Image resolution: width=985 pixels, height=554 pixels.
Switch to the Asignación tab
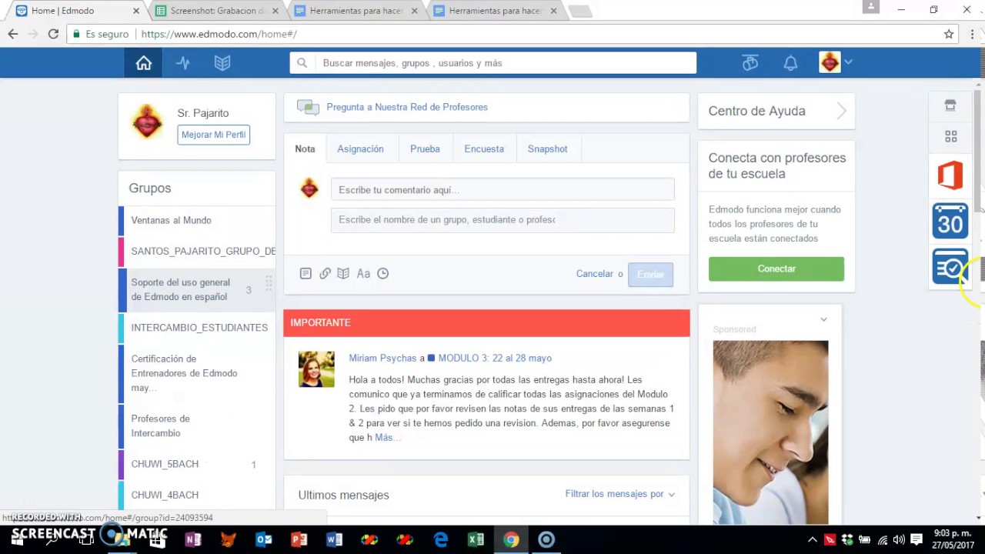pos(360,149)
